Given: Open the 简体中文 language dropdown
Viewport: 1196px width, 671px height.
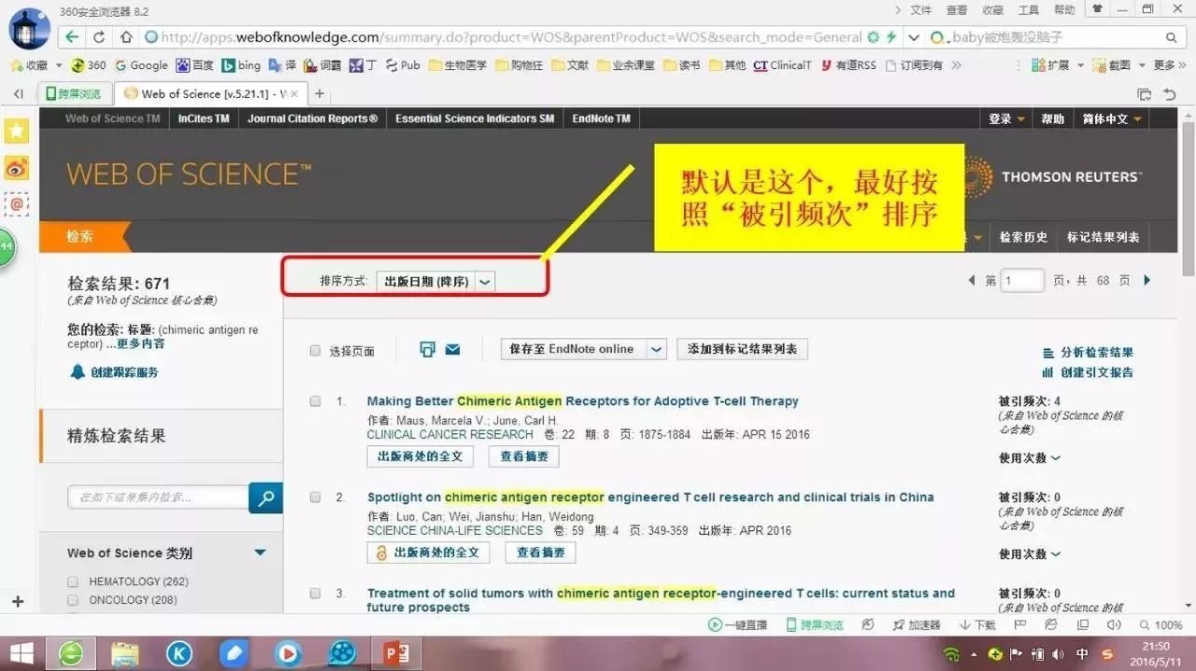Looking at the screenshot, I should (1112, 119).
